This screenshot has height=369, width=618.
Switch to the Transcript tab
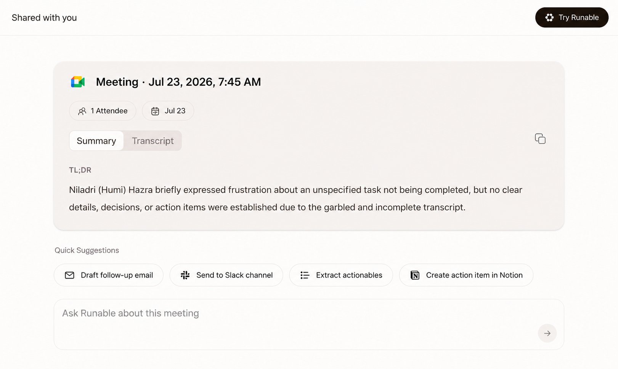point(152,141)
